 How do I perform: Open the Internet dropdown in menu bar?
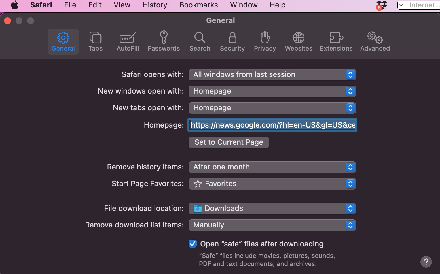click(x=419, y=5)
